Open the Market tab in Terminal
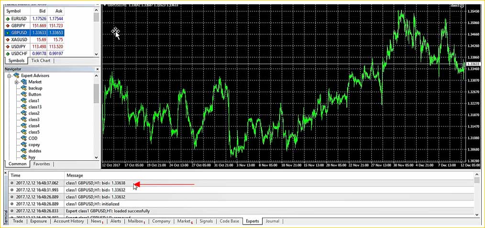The width and height of the screenshot is (485, 228). [185, 221]
